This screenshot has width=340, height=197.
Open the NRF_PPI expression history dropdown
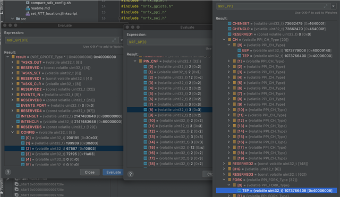333,6
